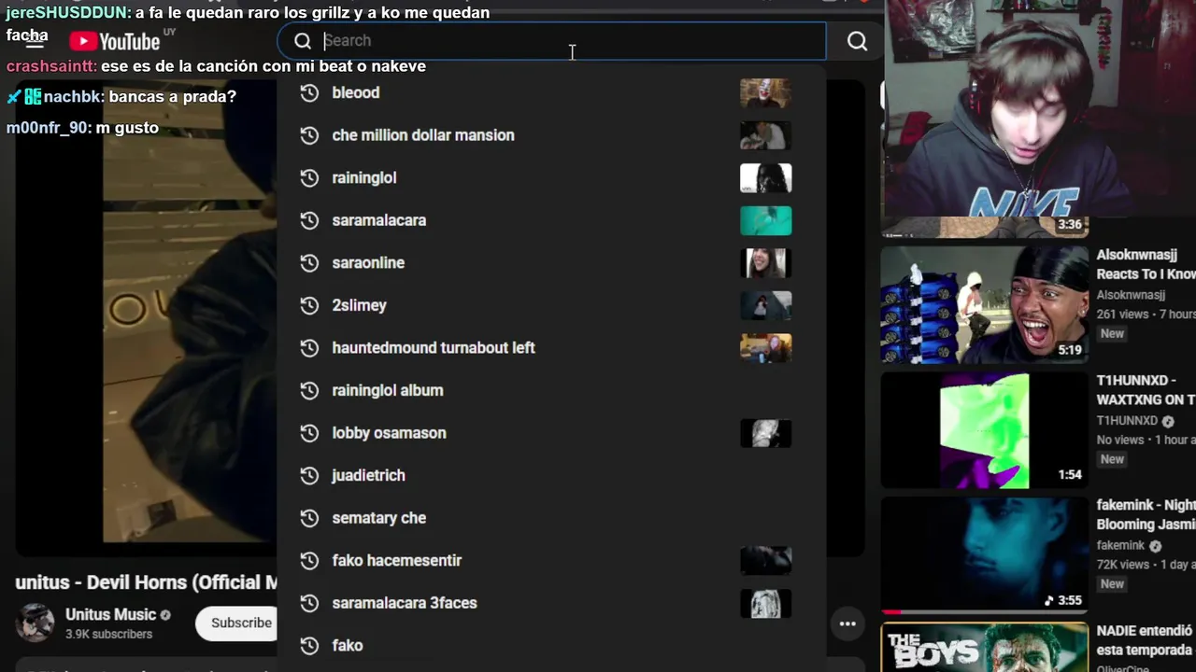The image size is (1196, 672).
Task: Click thumbnail next to 'hauntedmound turnabout left'
Action: pos(766,347)
